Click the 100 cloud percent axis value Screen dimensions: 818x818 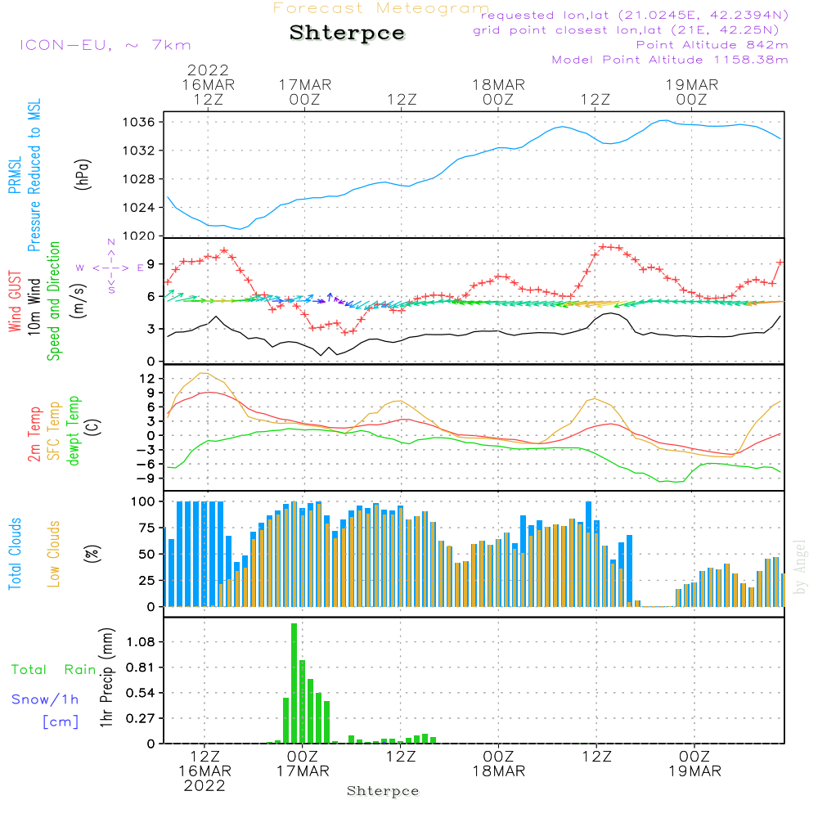coord(143,502)
